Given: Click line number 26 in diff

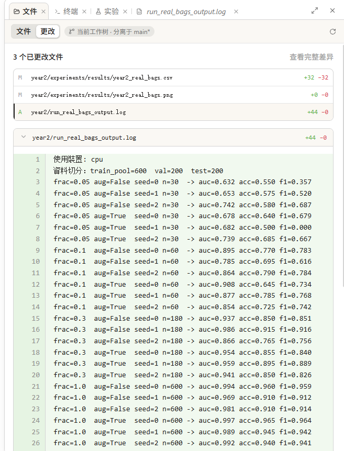Looking at the screenshot, I should click(36, 443).
